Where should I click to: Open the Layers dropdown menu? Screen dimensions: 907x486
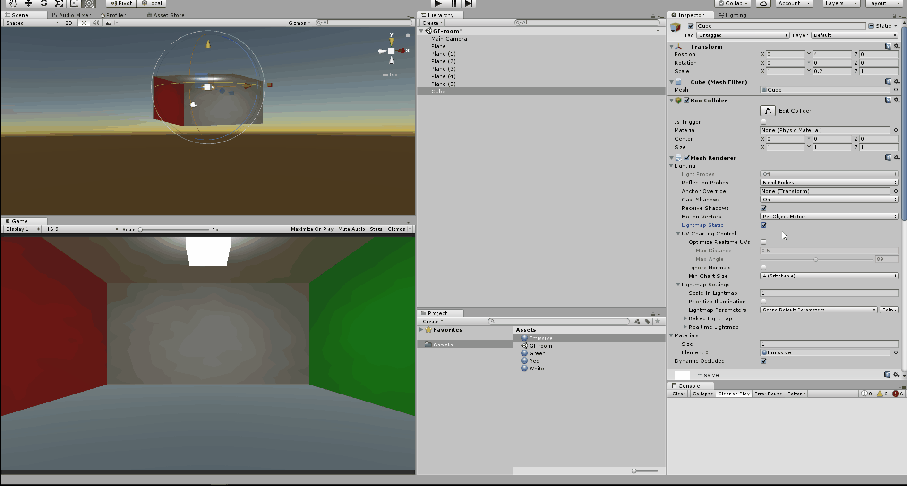point(841,3)
